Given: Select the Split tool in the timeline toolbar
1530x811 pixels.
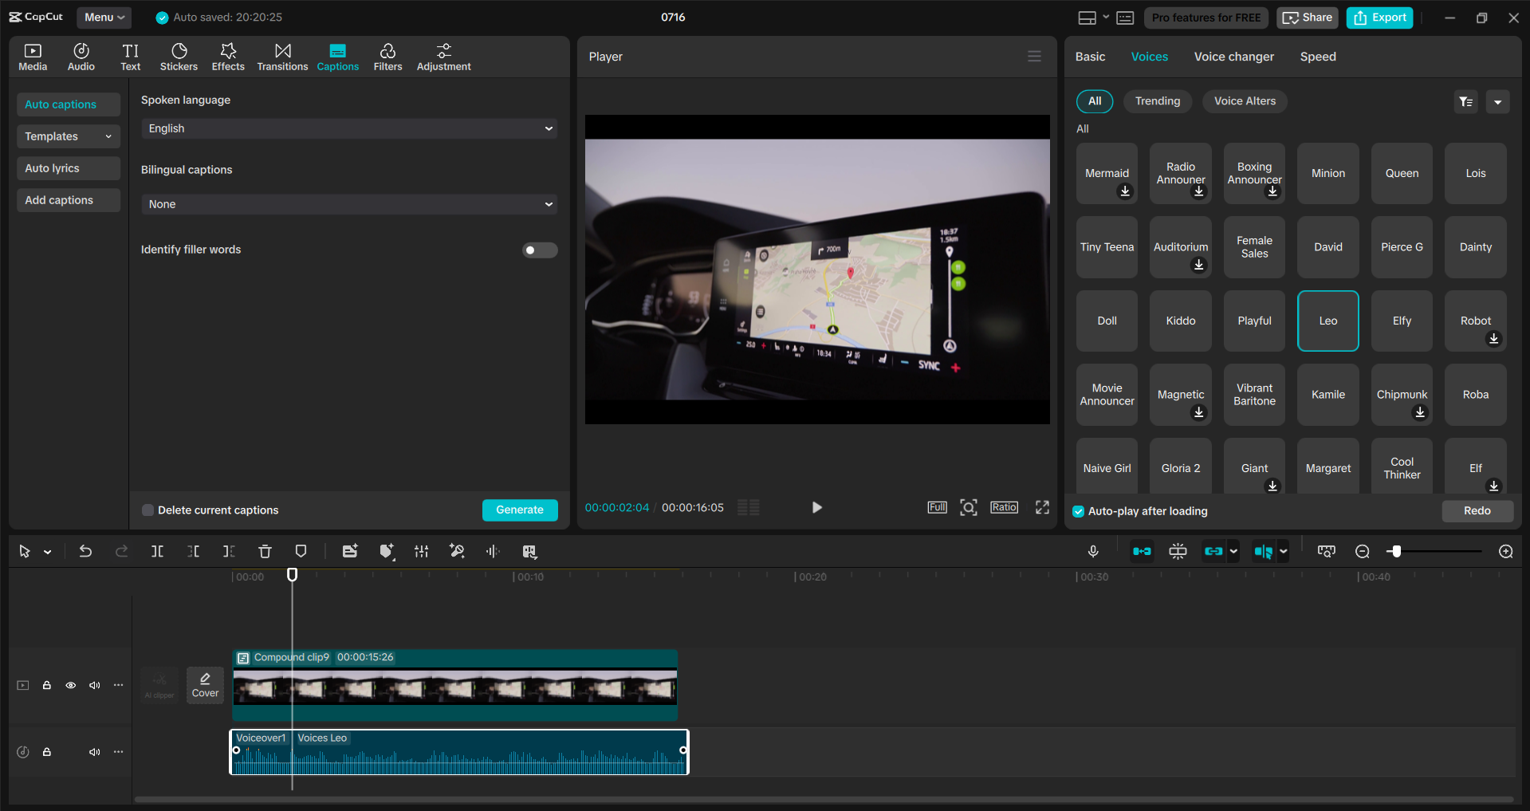Looking at the screenshot, I should pyautogui.click(x=157, y=551).
